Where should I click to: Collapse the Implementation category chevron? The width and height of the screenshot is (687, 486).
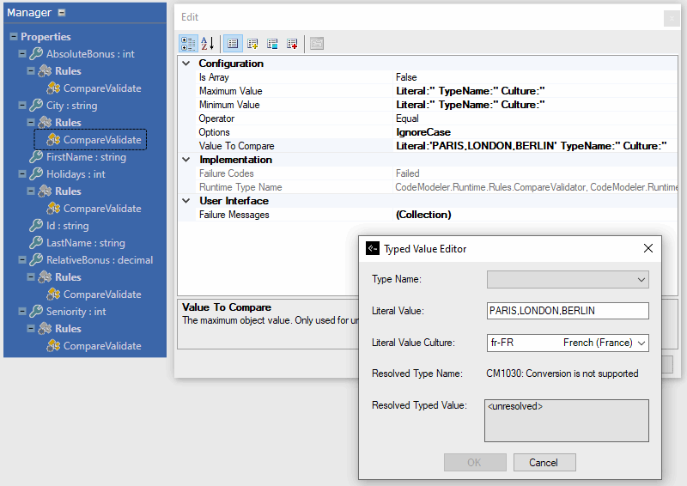(x=186, y=160)
